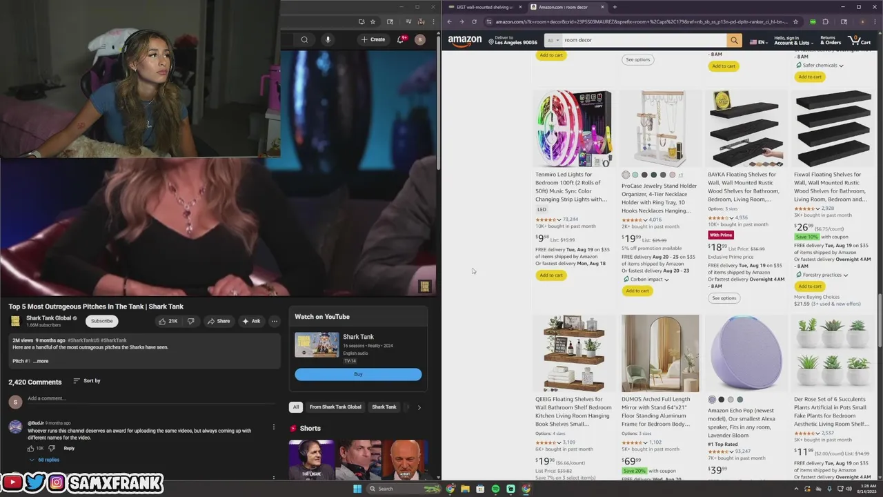The width and height of the screenshot is (883, 497).
Task: Open new tab in Amazon window
Action: click(x=615, y=7)
